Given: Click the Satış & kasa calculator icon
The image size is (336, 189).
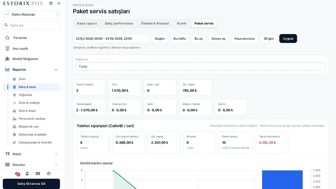Looking at the screenshot, I should tap(14, 87).
